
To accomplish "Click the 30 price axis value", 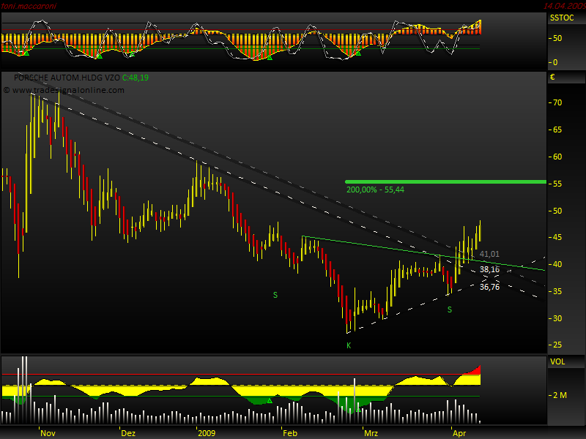I will (x=557, y=318).
